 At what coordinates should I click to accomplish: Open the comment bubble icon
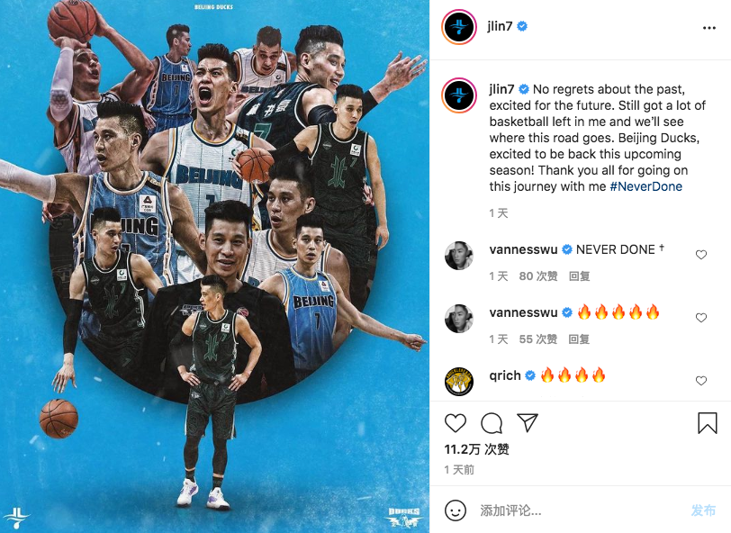pos(492,423)
